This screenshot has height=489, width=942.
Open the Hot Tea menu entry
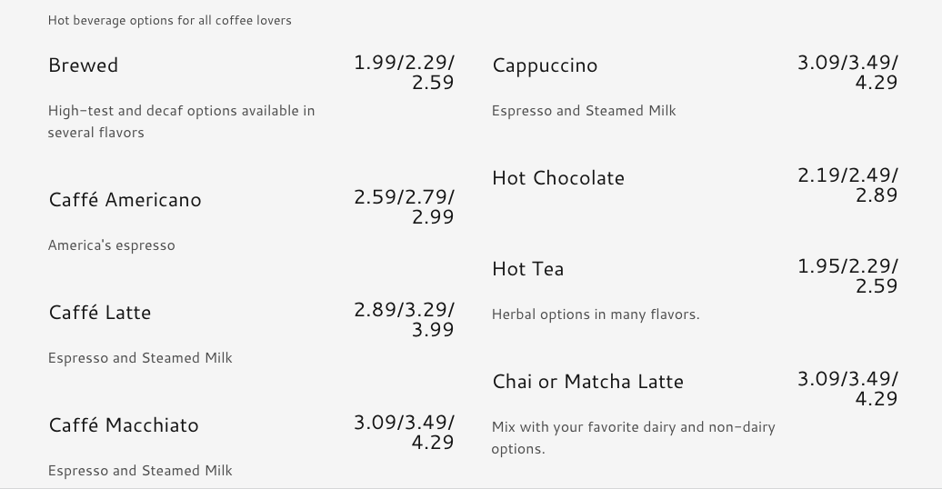[527, 269]
